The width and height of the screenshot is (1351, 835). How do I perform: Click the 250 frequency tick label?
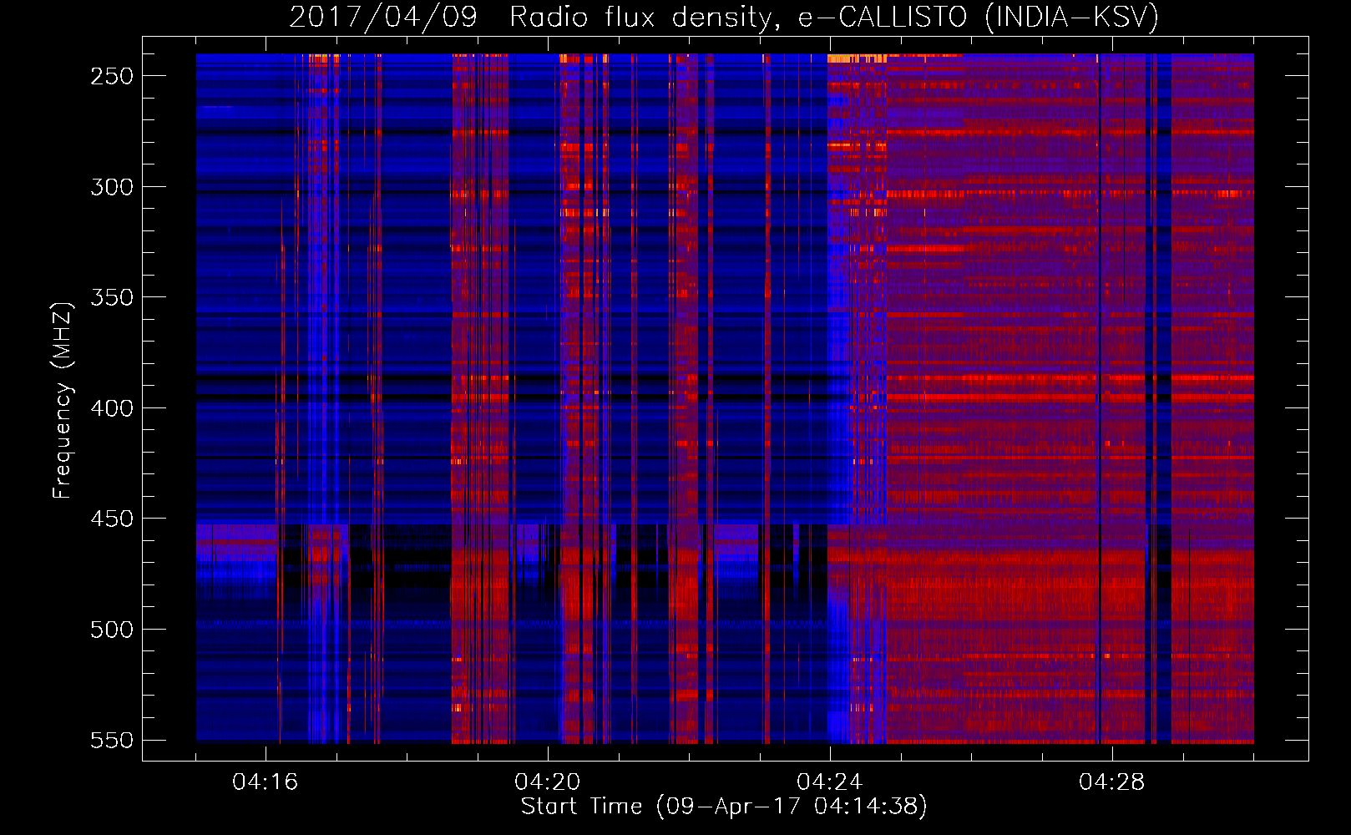[x=112, y=76]
